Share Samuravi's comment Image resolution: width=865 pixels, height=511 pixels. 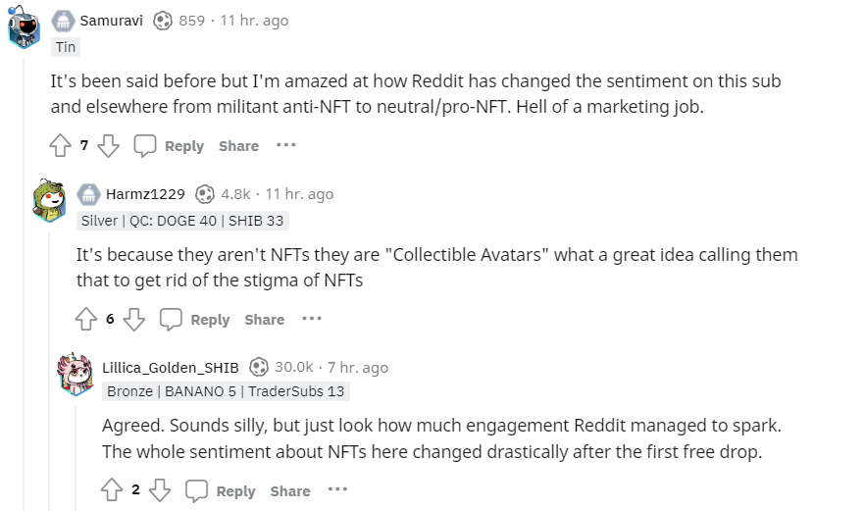pos(238,146)
